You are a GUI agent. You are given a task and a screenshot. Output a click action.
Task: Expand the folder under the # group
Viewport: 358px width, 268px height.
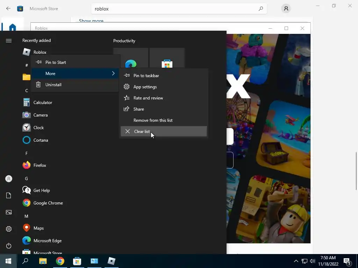click(27, 77)
